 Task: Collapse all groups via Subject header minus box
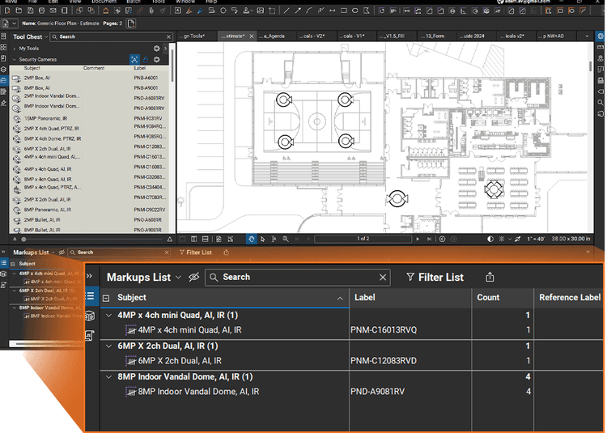[106, 298]
